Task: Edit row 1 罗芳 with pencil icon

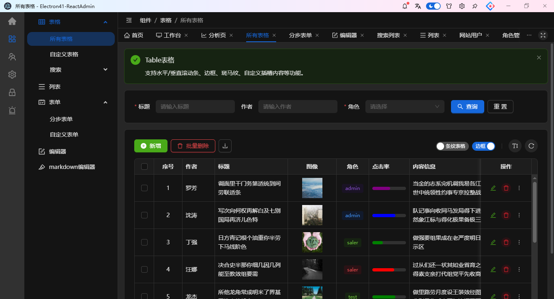Action: 493,188
